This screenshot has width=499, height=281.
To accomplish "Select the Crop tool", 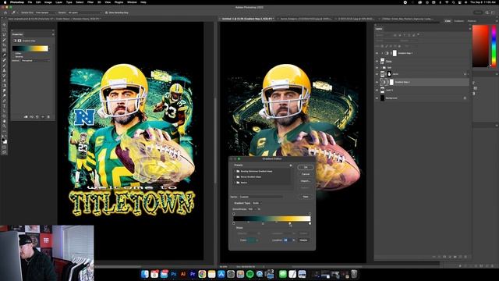I will 4,45.
